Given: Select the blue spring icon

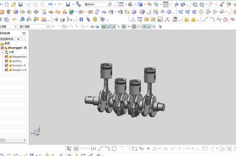Looking at the screenshot, I should coord(88,19).
